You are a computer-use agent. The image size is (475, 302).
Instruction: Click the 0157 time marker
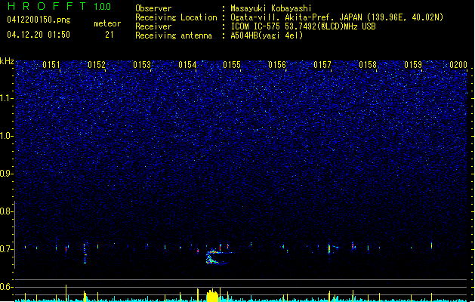pos(322,65)
